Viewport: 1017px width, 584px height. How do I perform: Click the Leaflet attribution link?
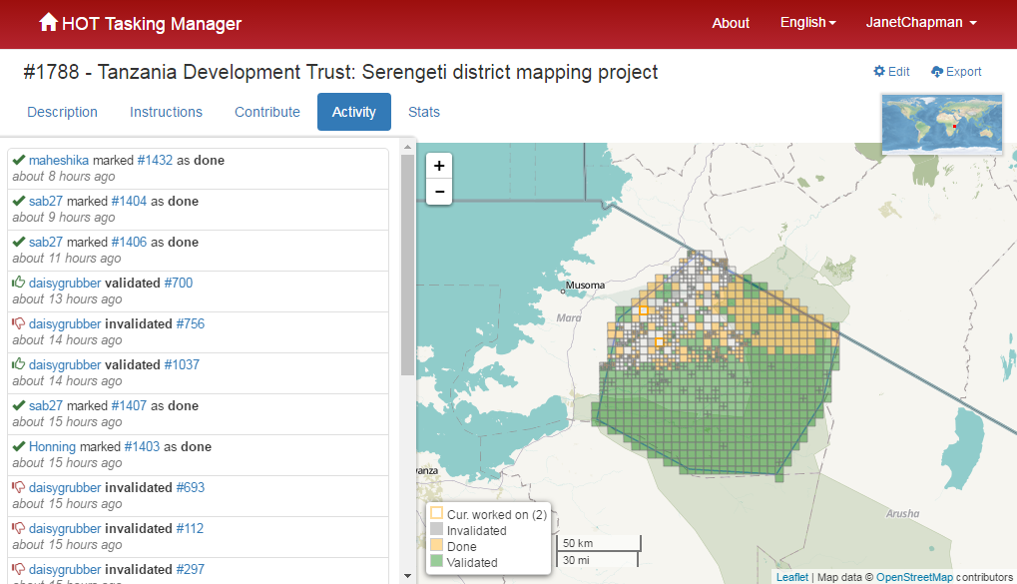791,577
